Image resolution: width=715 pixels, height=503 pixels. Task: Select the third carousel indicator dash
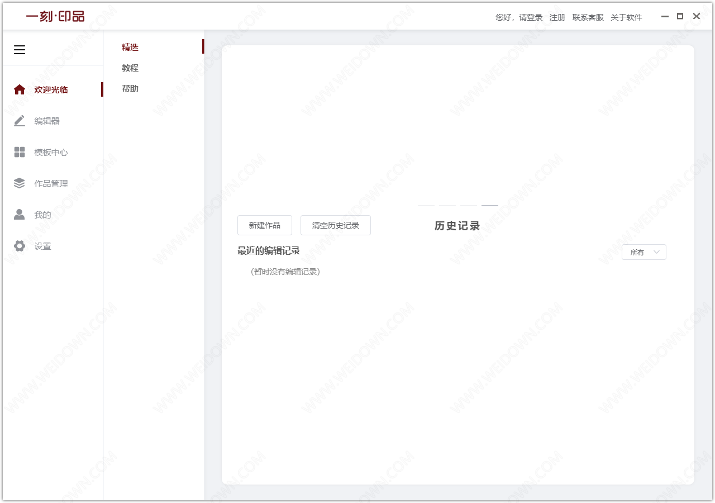click(x=469, y=206)
